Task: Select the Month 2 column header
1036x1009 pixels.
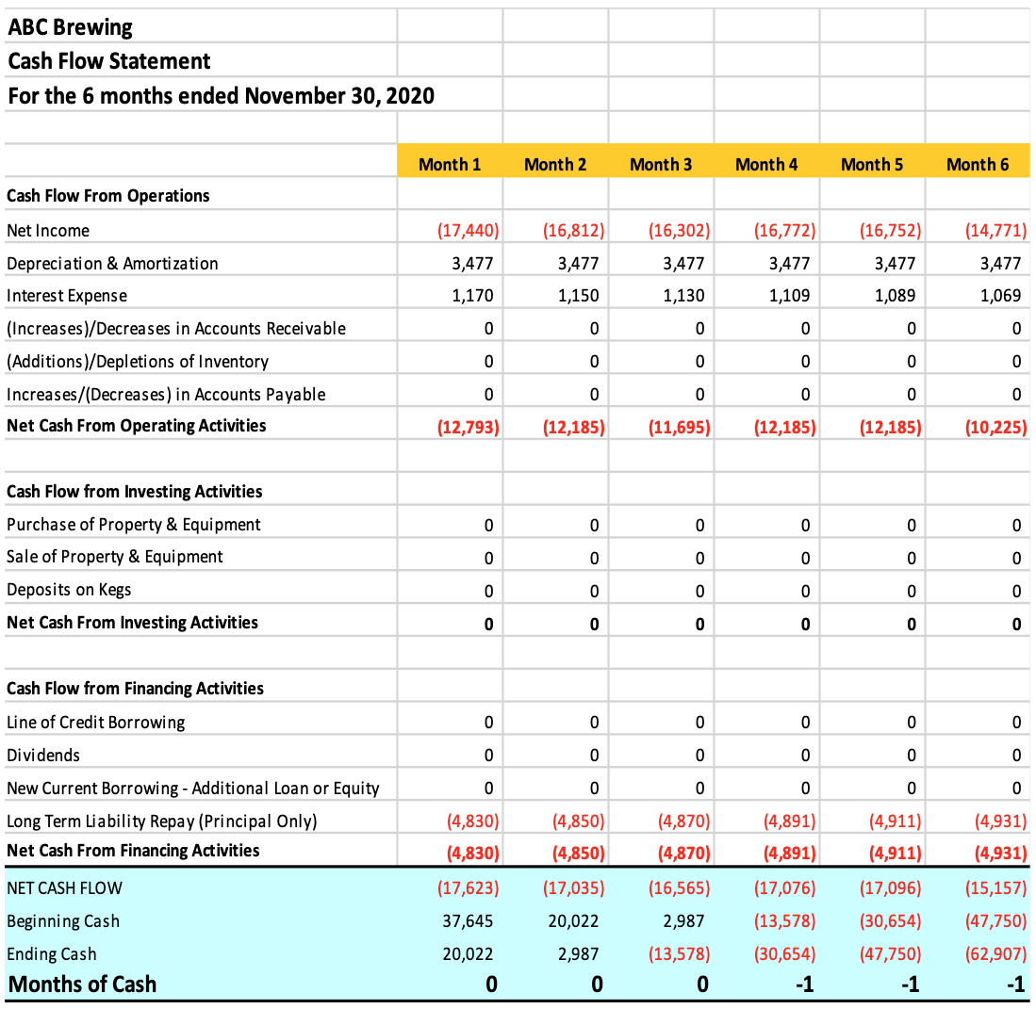Action: click(555, 162)
